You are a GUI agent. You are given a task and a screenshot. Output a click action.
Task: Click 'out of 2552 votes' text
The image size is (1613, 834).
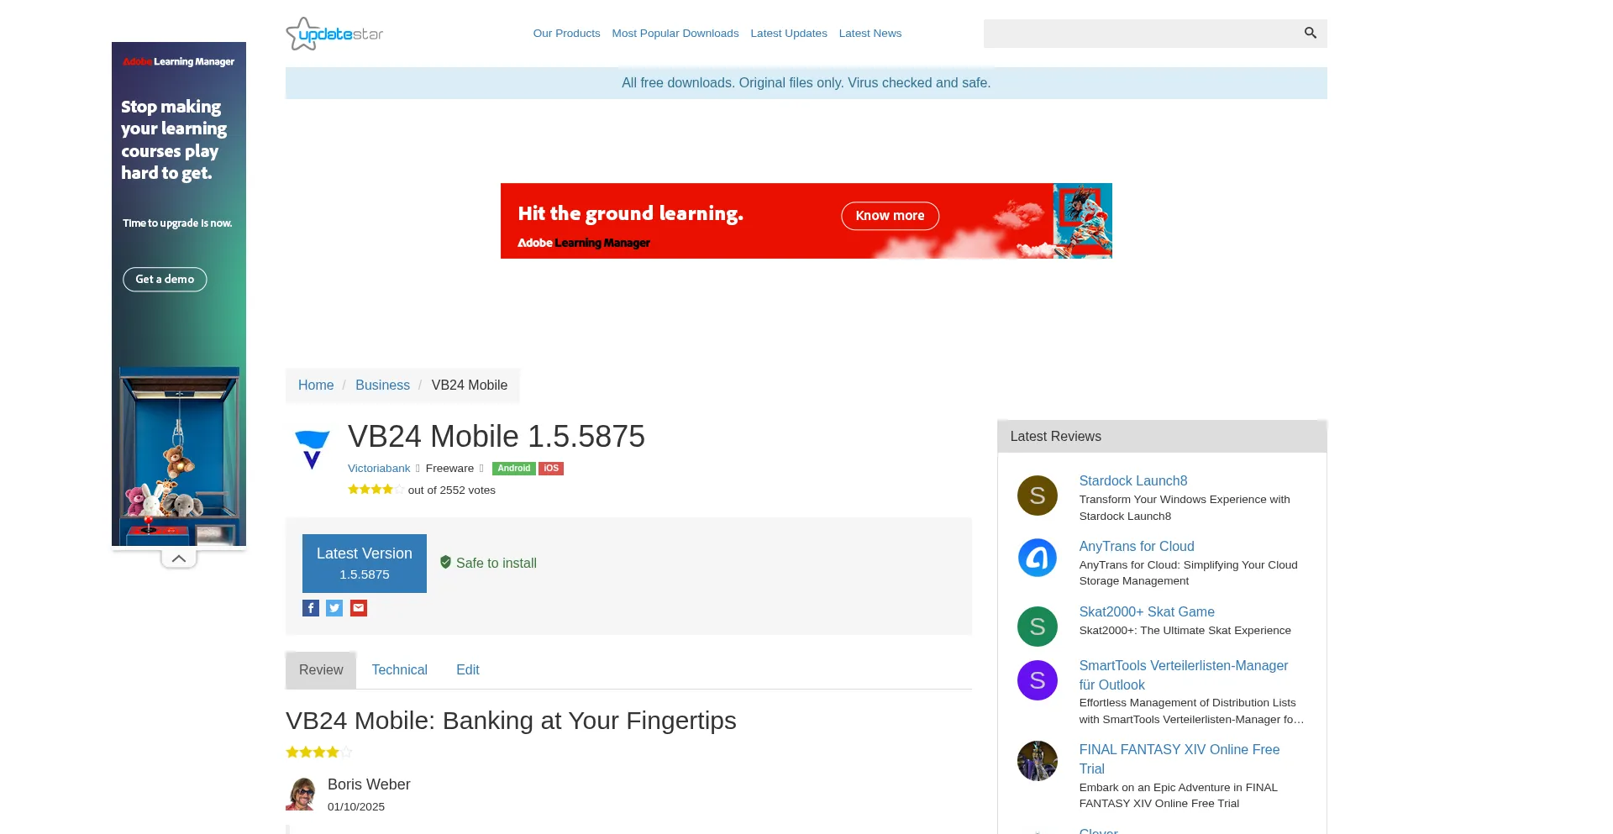point(452,490)
